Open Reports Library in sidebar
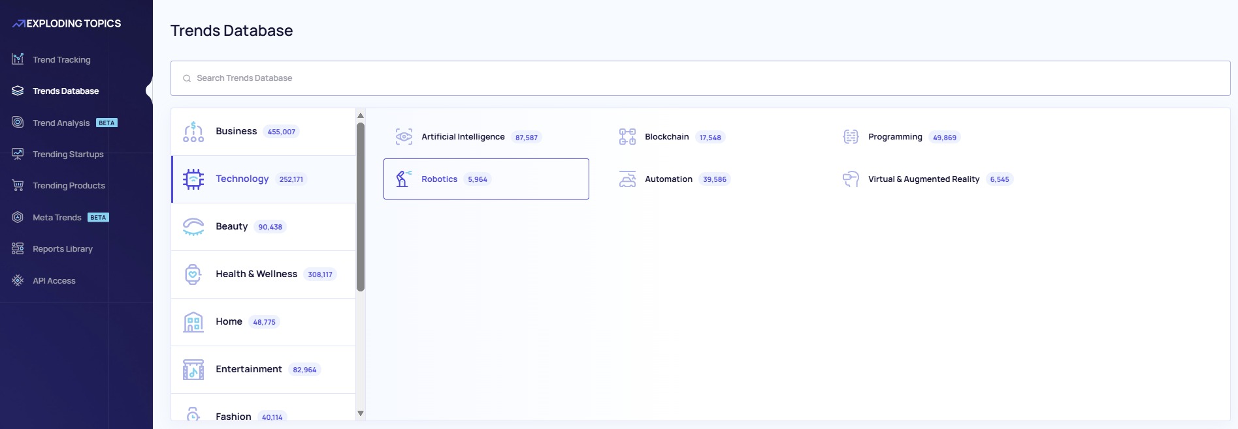This screenshot has width=1238, height=429. coord(63,248)
